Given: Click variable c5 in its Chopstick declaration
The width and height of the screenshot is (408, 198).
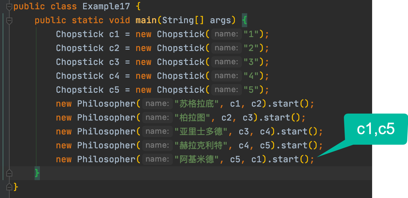Looking at the screenshot, I should pos(114,90).
